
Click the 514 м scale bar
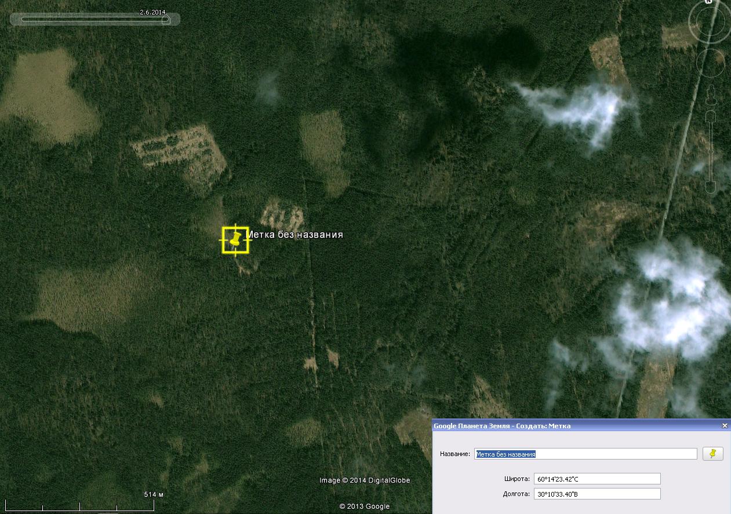click(80, 505)
